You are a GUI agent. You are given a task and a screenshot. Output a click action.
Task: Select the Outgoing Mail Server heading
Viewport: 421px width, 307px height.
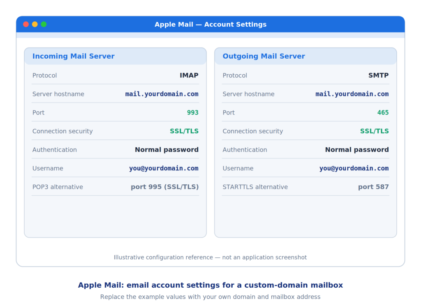pyautogui.click(x=264, y=56)
